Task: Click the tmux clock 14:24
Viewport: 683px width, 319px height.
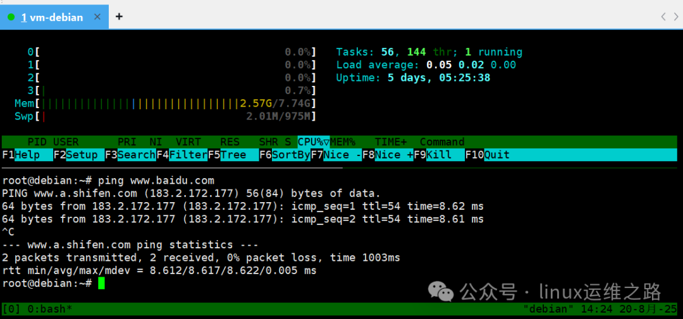Action: [596, 309]
